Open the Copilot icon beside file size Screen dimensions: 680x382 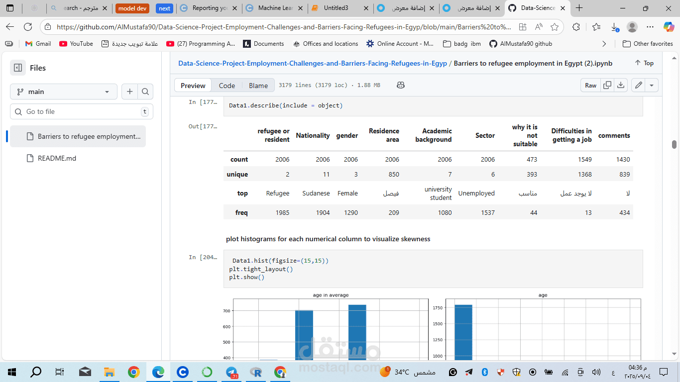click(401, 85)
